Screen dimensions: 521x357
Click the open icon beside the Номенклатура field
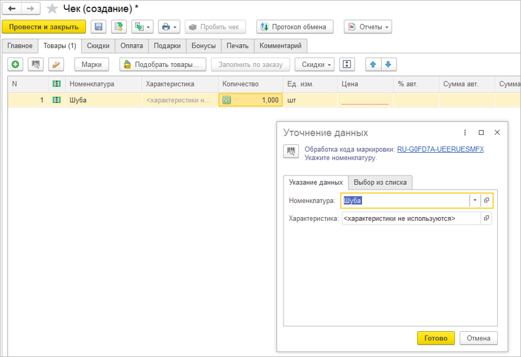click(486, 201)
